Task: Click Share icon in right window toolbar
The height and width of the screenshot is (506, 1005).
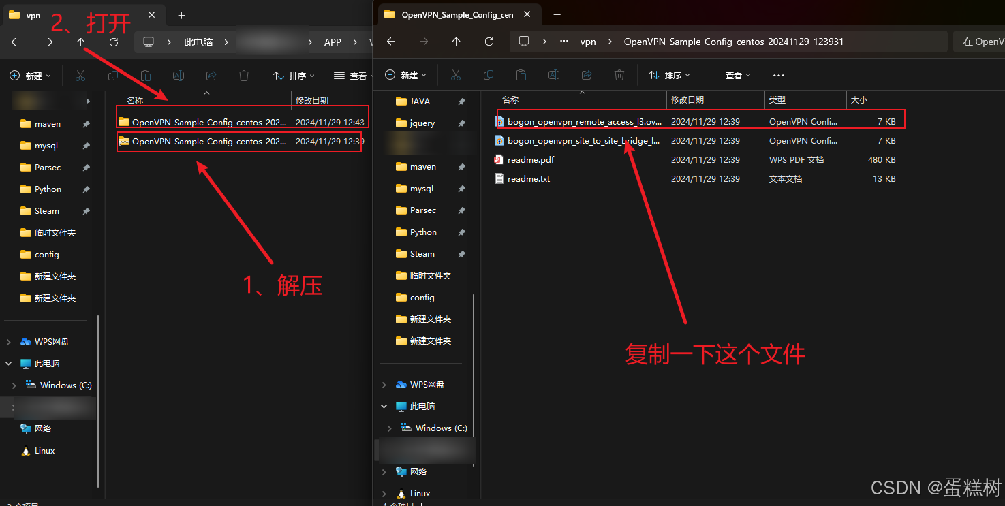Action: point(587,75)
